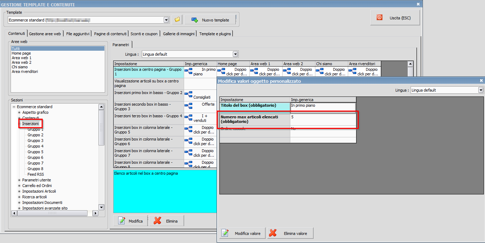
Task: Open the Sconti e coupon tab
Action: tap(144, 34)
